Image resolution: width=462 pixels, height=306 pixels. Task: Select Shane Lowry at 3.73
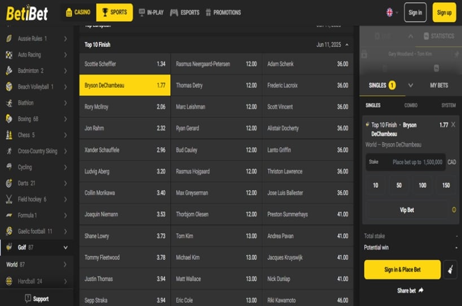click(125, 236)
